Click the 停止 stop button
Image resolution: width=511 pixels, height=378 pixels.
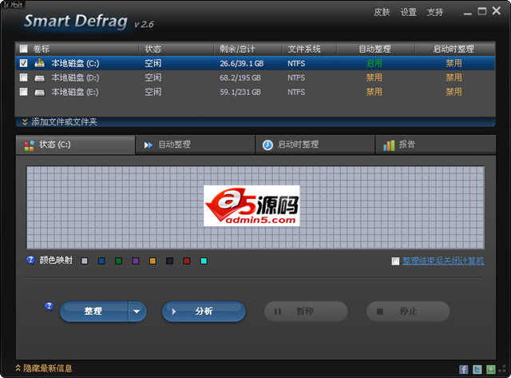pyautogui.click(x=408, y=312)
